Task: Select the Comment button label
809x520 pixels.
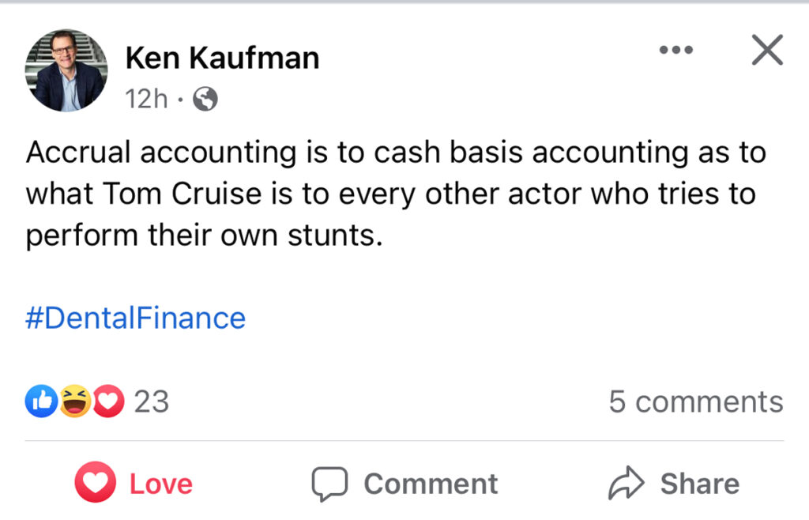Action: point(431,484)
